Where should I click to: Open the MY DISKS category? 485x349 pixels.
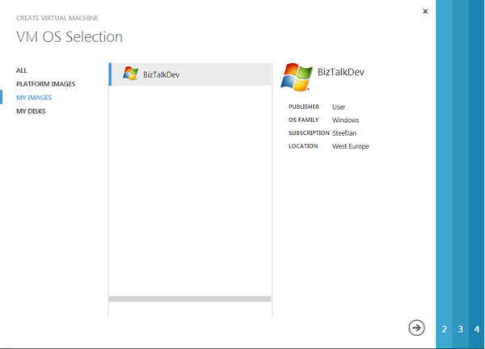click(31, 111)
